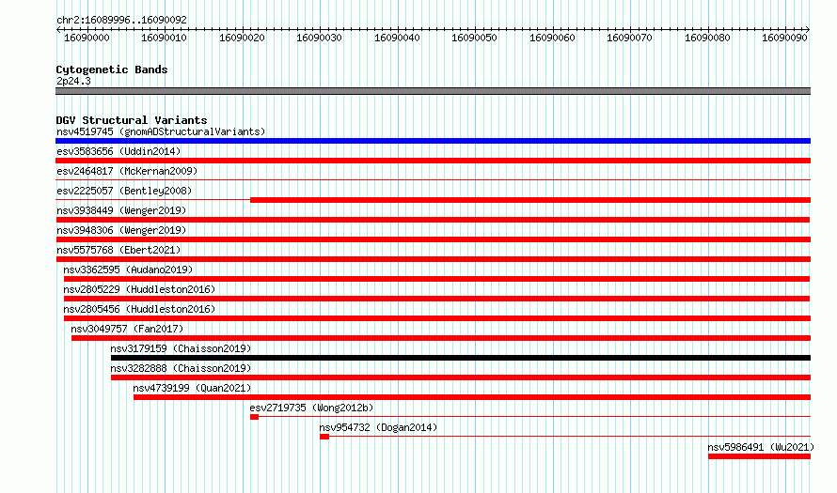Click the blue nsv4519745 variant bar

click(x=433, y=141)
